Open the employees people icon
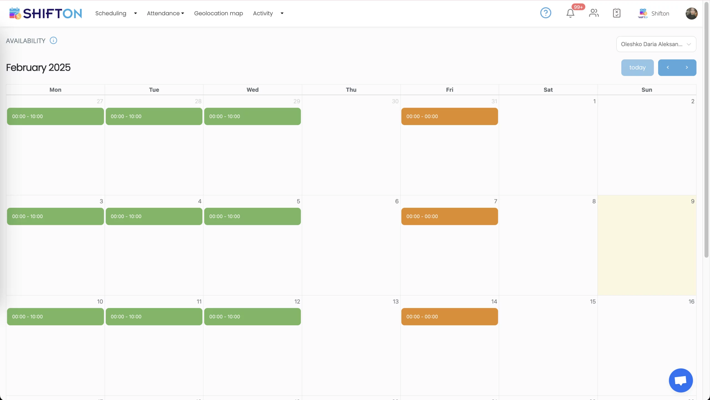 pyautogui.click(x=594, y=13)
